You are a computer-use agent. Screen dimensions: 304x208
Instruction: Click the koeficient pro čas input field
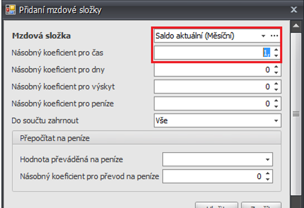tap(214, 53)
